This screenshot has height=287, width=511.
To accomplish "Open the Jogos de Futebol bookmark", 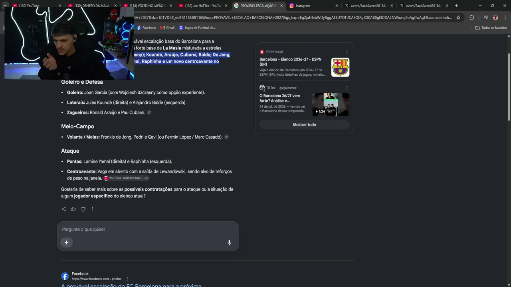I will click(x=197, y=28).
